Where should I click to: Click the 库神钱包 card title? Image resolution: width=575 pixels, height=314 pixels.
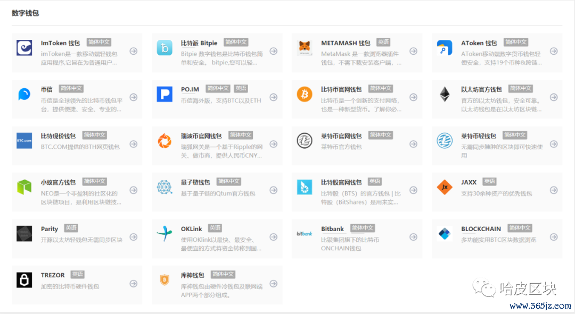pos(193,275)
